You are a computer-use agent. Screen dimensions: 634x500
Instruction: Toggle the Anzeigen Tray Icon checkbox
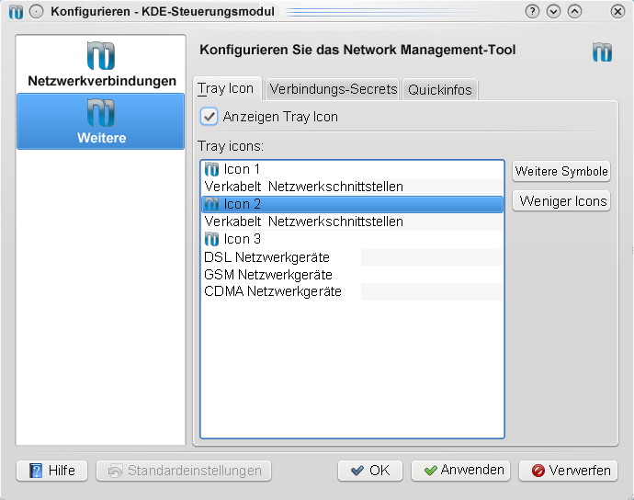coord(209,117)
